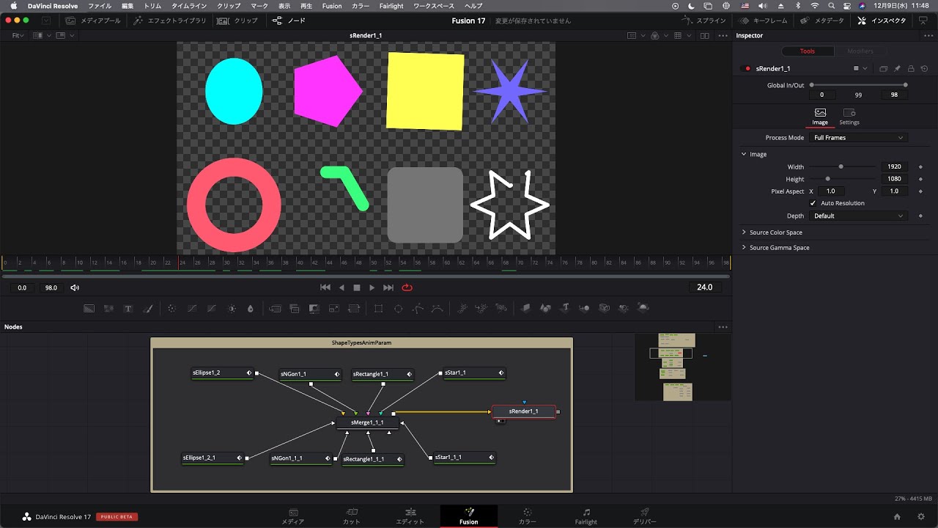The width and height of the screenshot is (938, 528).
Task: Adjust the Height slider in the Inspector
Action: [828, 179]
